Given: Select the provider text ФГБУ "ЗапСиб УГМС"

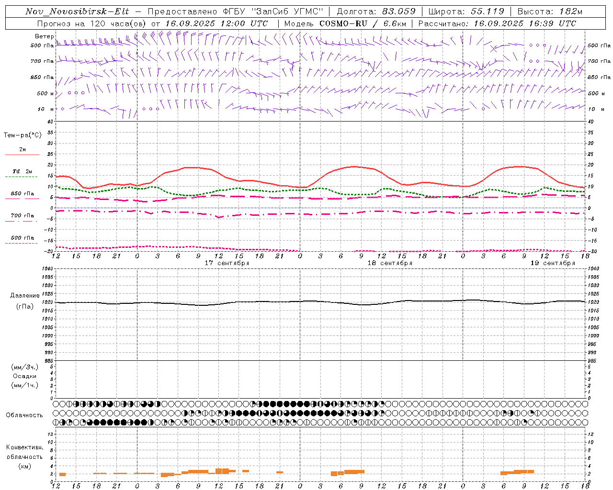Looking at the screenshot, I should (x=273, y=12).
